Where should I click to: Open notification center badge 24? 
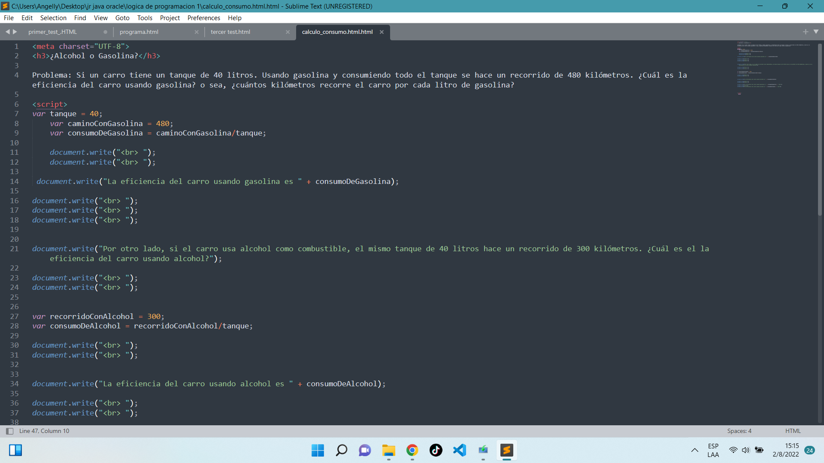tap(810, 450)
